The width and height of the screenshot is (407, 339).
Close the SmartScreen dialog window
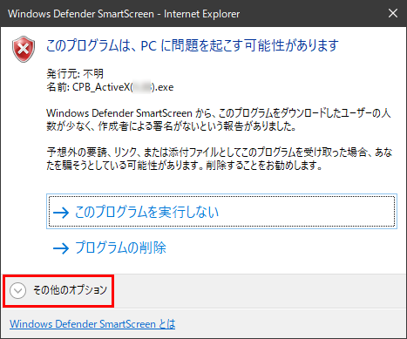(393, 13)
